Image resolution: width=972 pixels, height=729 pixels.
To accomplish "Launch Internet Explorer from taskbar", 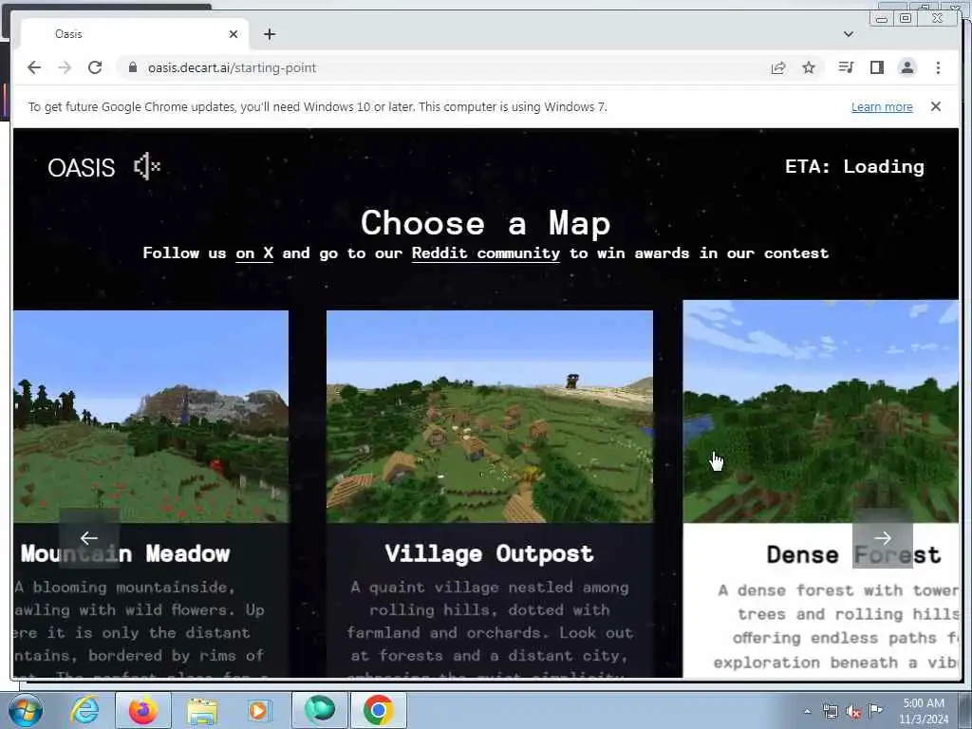I will coord(84,710).
